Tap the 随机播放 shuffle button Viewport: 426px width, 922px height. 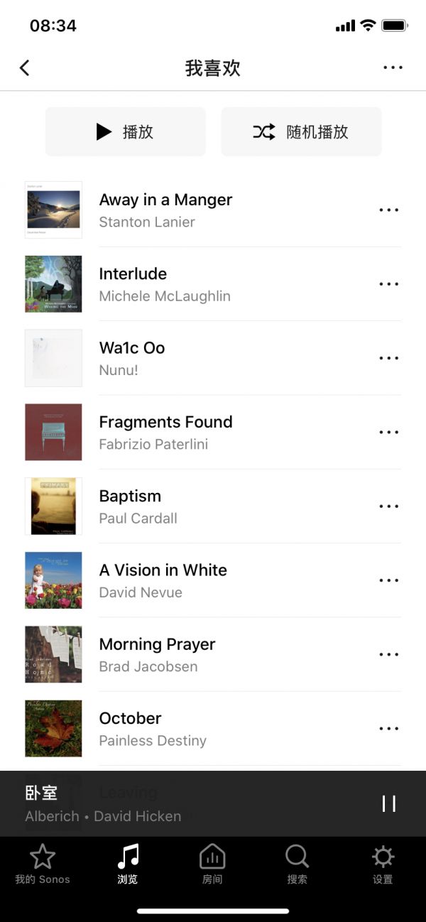coord(301,132)
